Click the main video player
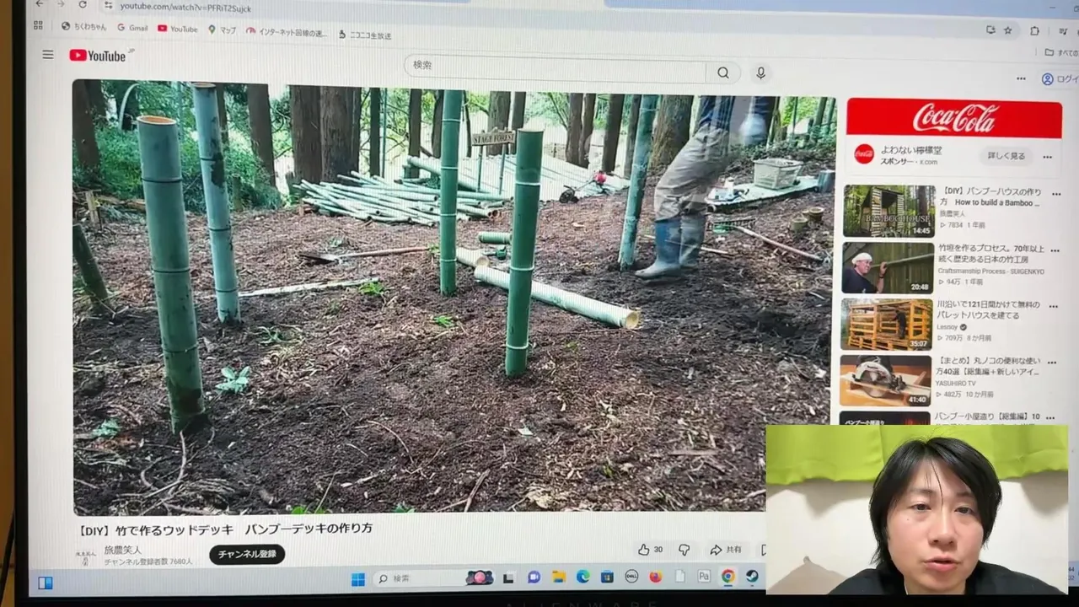 click(x=454, y=297)
